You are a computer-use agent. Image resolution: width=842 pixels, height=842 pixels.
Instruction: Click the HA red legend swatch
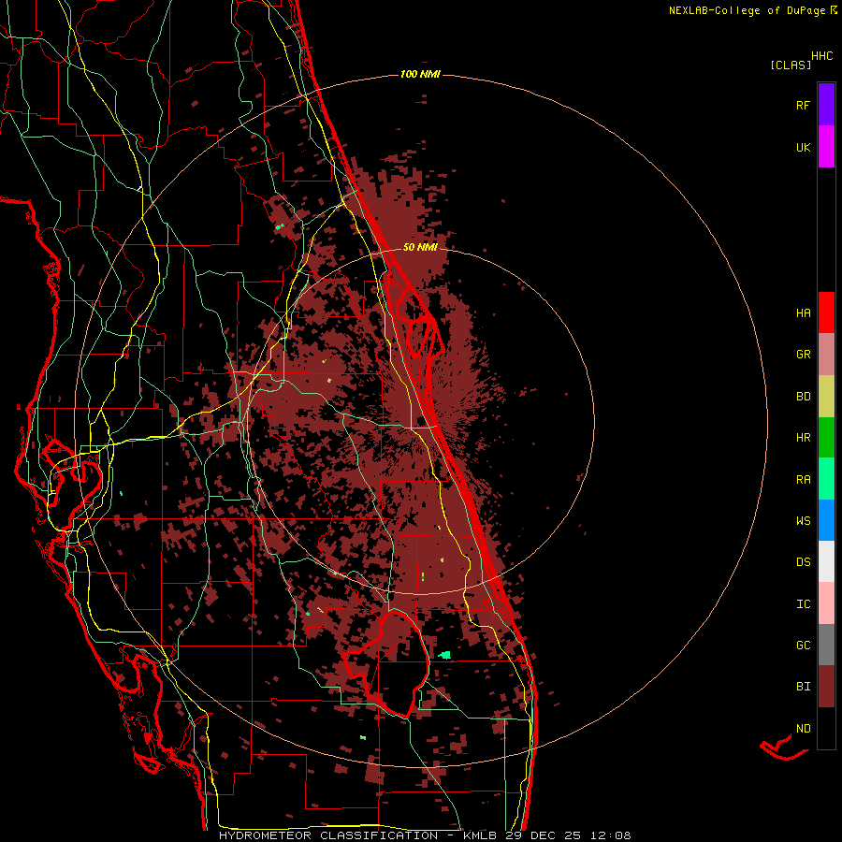tap(826, 312)
